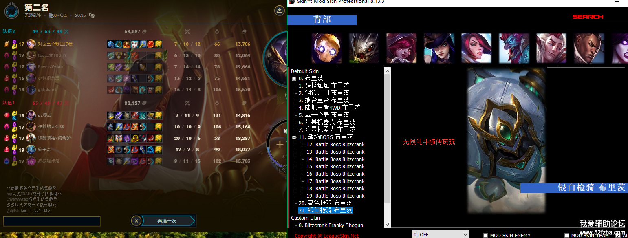
Task: Select the Blitzcrank champion portrait
Action: [x=327, y=48]
